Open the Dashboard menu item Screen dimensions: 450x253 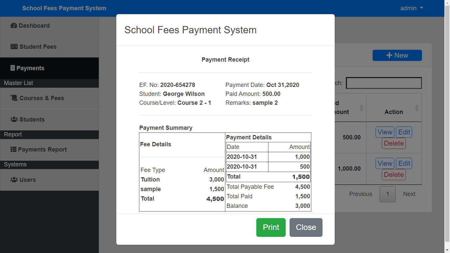pos(49,26)
